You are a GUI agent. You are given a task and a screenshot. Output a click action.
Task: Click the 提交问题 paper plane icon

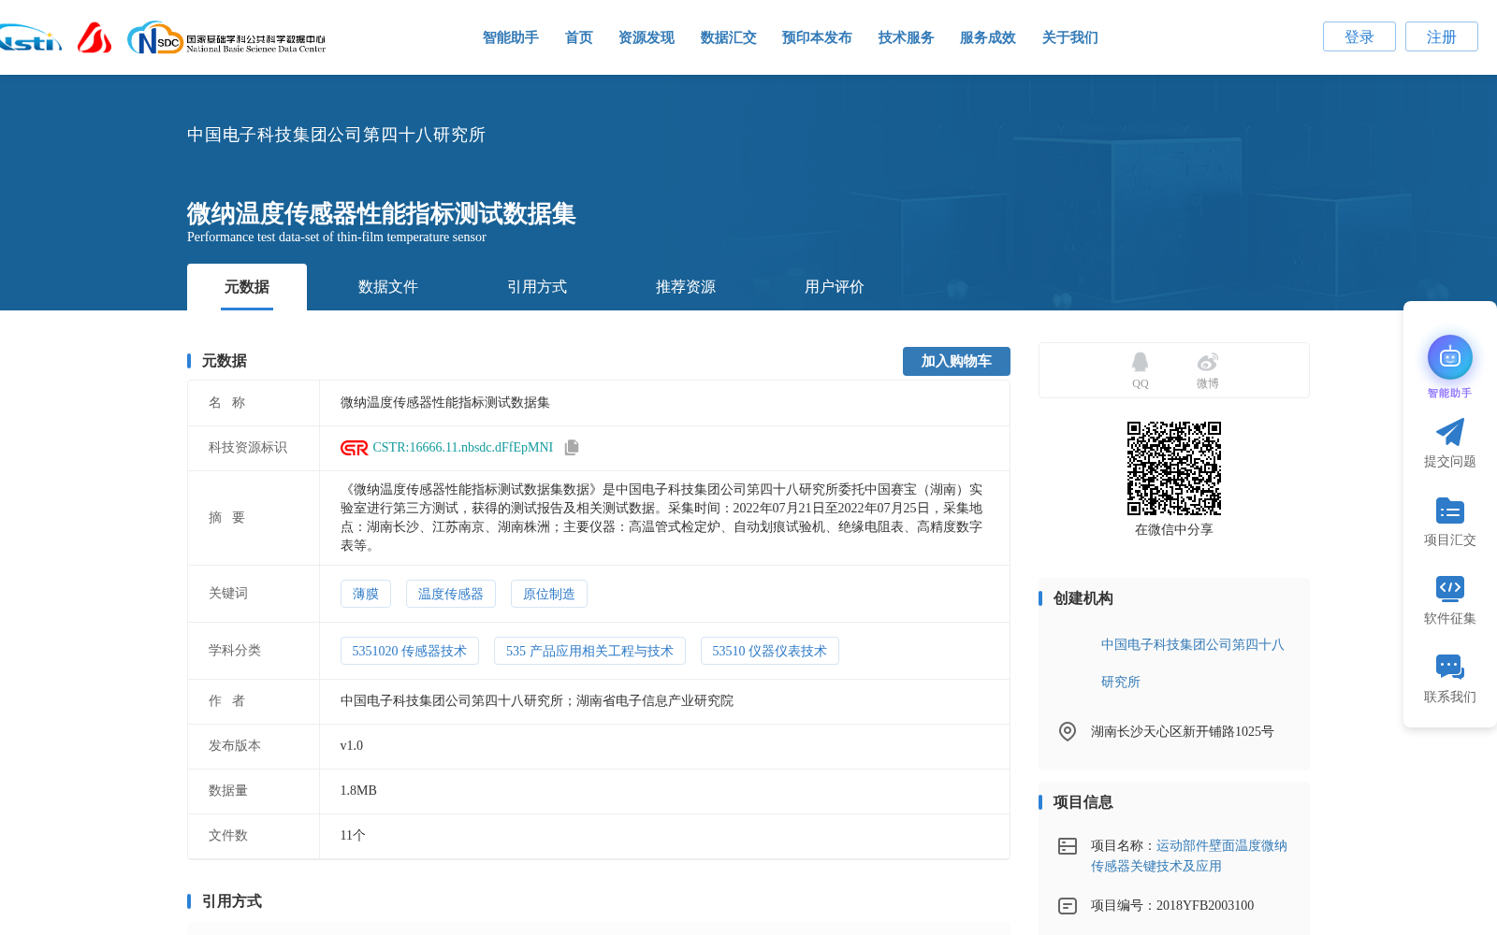coord(1449,432)
